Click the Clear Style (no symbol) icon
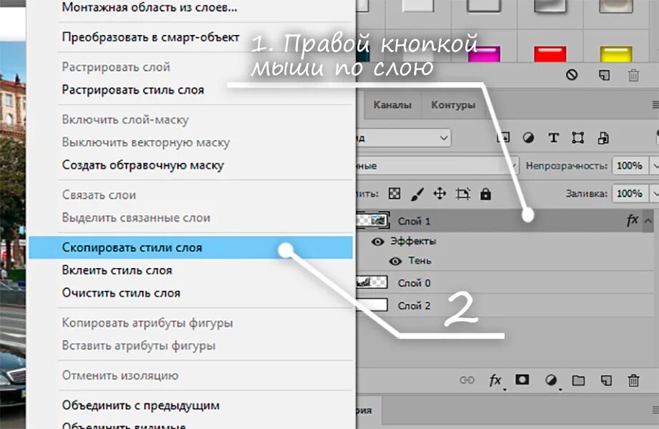The height and width of the screenshot is (429, 659). [571, 75]
